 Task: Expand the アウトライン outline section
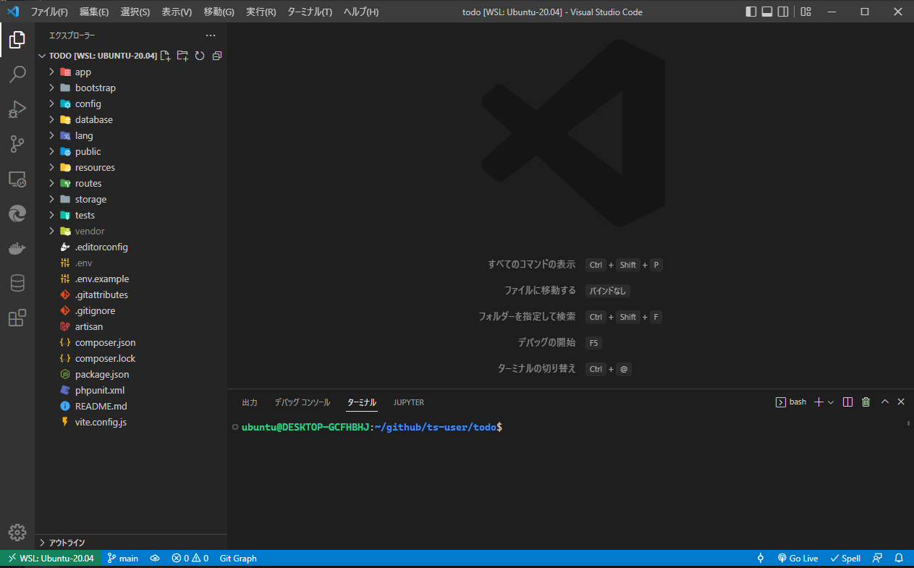click(131, 542)
